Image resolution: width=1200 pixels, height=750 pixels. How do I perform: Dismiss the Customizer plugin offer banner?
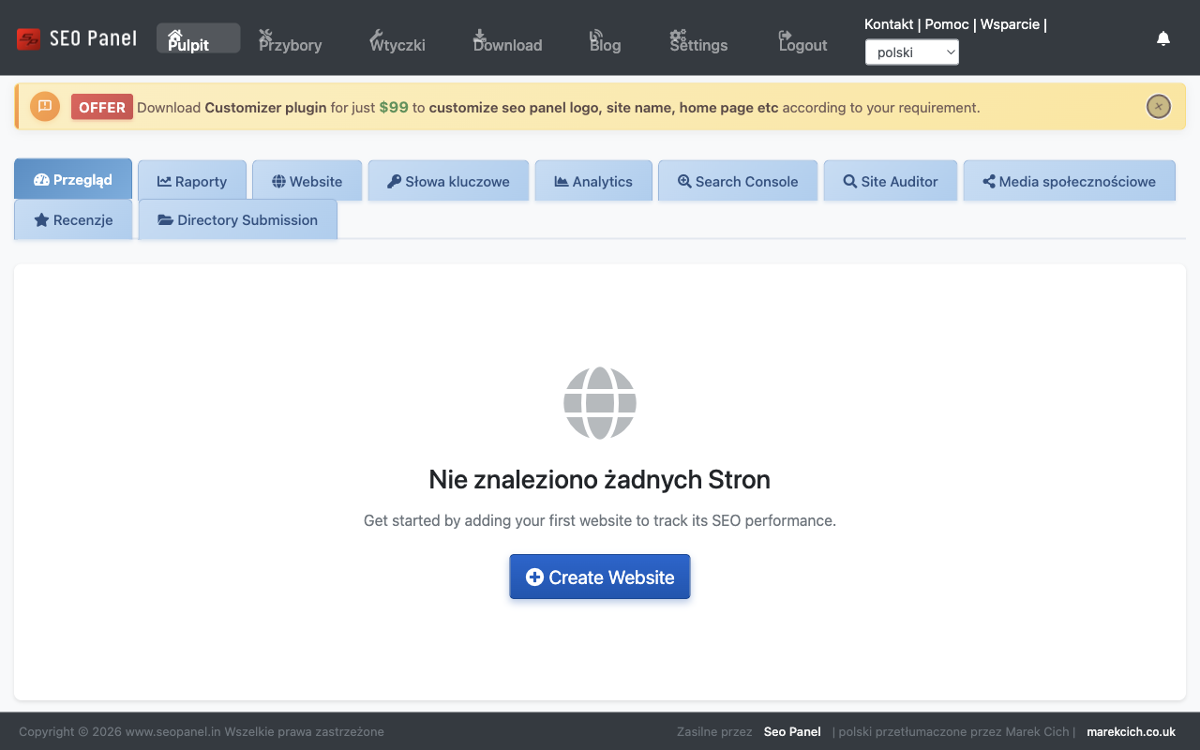tap(1159, 107)
